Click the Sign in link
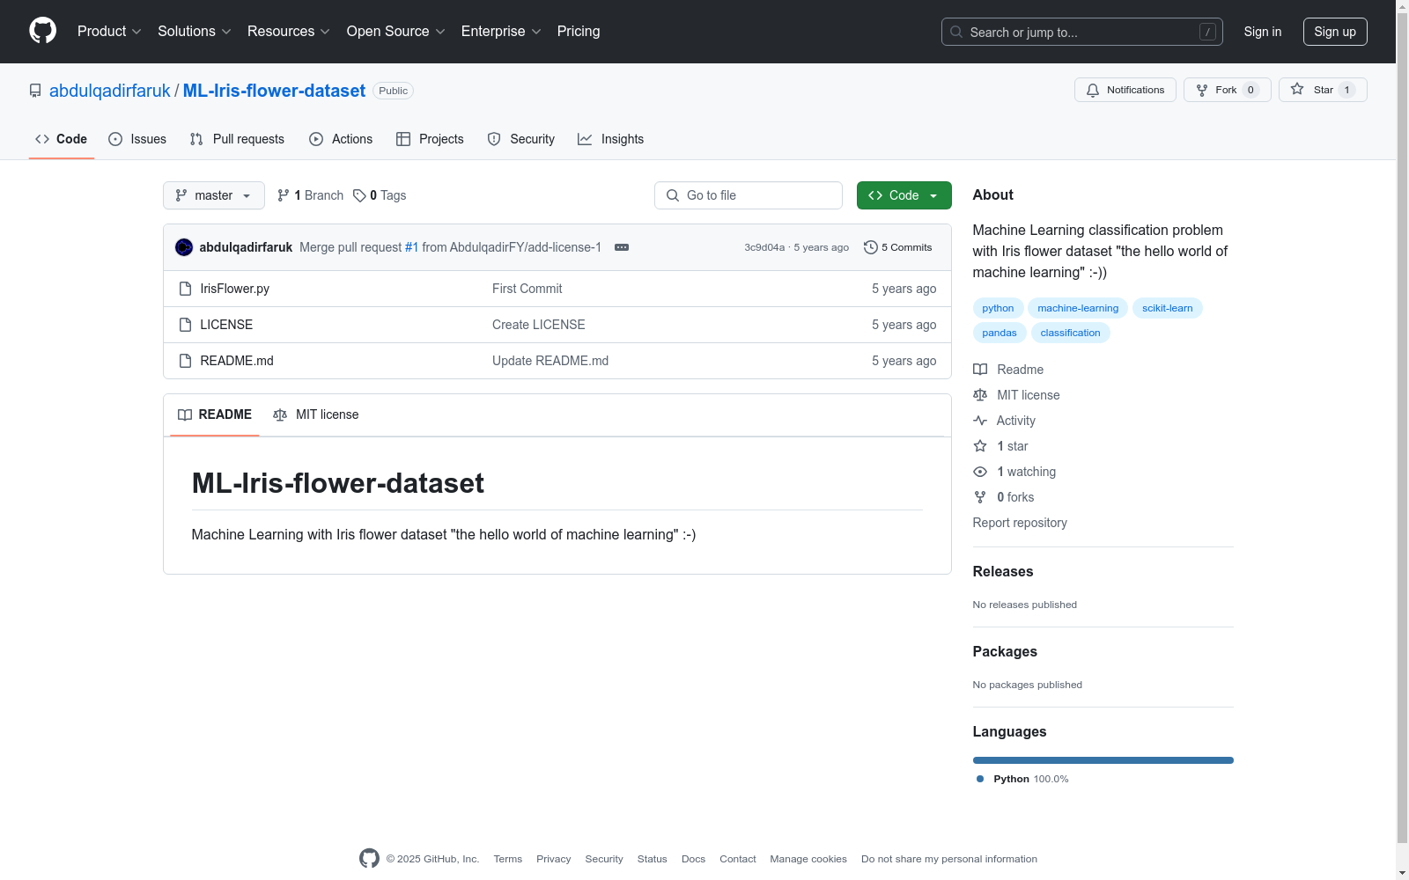The width and height of the screenshot is (1409, 880). click(x=1263, y=32)
